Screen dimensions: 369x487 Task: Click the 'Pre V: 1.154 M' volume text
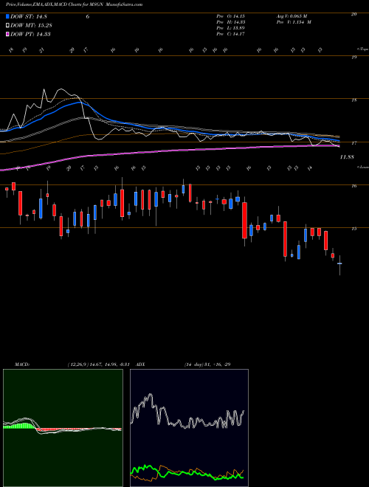294,22
